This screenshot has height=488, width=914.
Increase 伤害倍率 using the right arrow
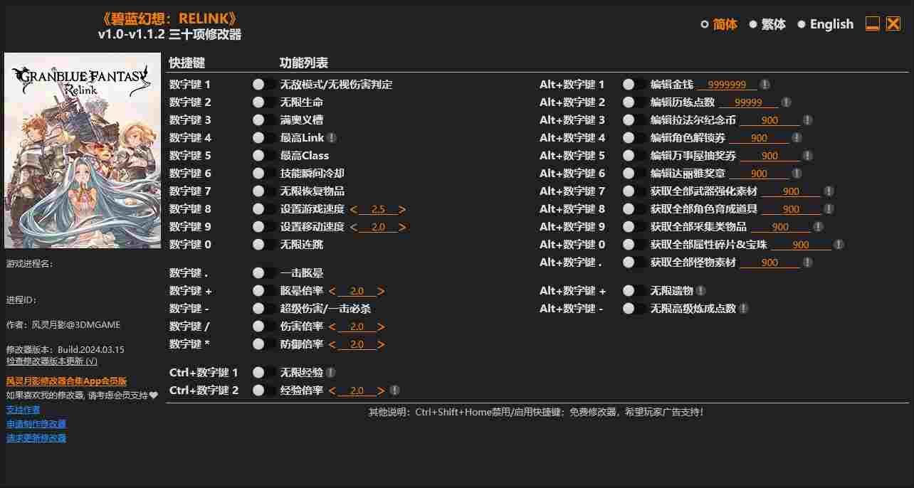[381, 327]
